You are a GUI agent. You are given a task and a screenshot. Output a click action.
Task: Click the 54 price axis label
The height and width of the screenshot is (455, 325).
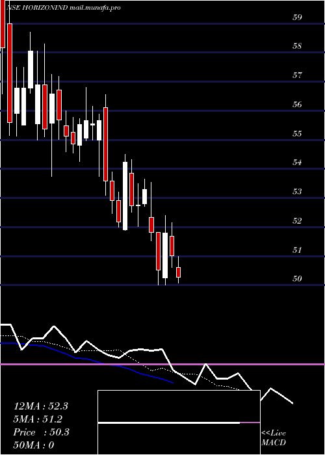point(297,162)
